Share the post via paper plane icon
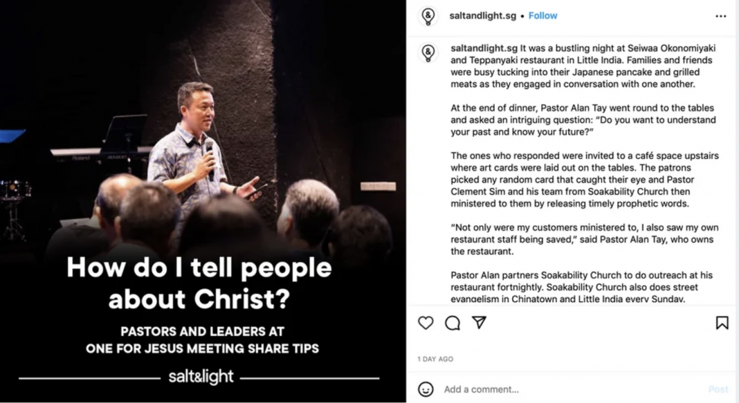The width and height of the screenshot is (739, 403). (479, 323)
